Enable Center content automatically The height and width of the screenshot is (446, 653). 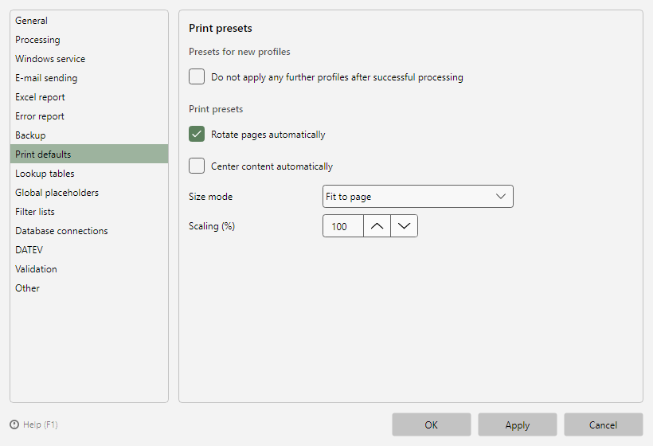point(197,166)
